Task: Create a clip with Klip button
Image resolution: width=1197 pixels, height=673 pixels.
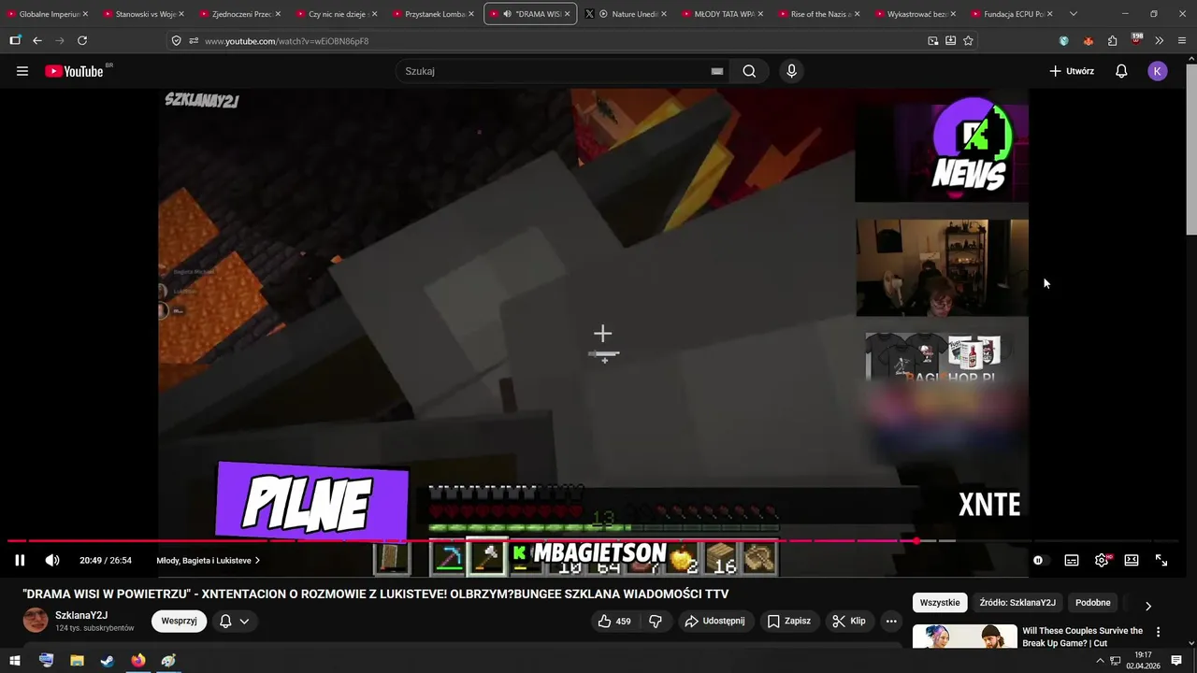Action: tap(849, 621)
